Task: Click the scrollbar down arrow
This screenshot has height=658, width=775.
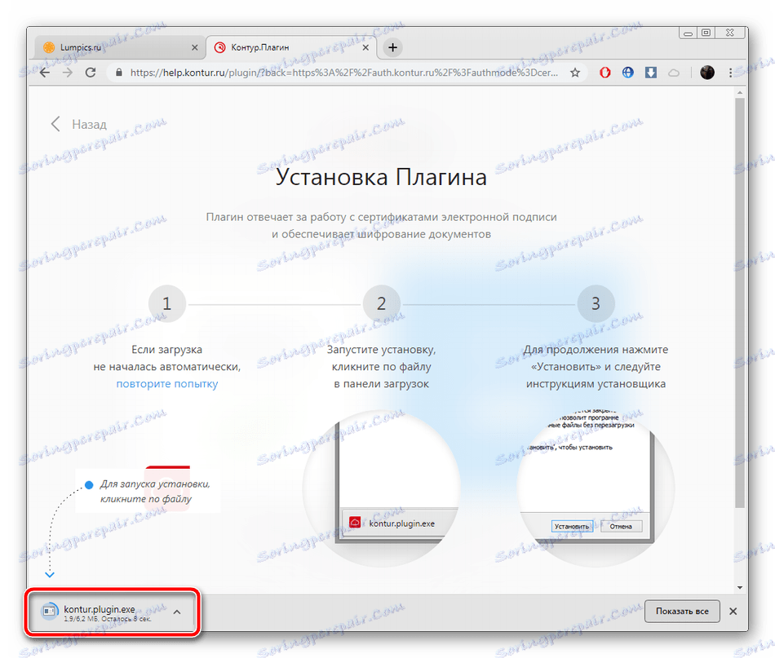Action: point(740,587)
